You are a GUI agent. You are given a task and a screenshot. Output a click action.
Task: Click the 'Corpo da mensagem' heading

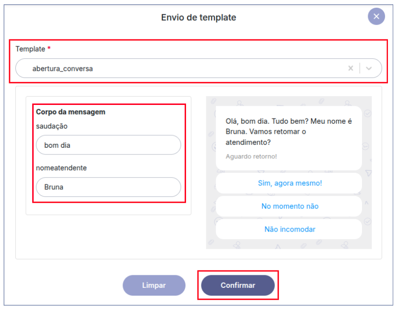71,112
